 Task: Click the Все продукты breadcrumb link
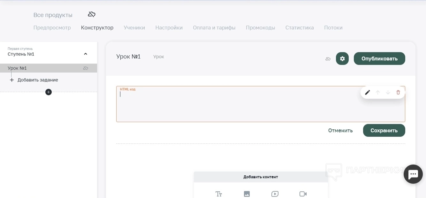point(53,15)
